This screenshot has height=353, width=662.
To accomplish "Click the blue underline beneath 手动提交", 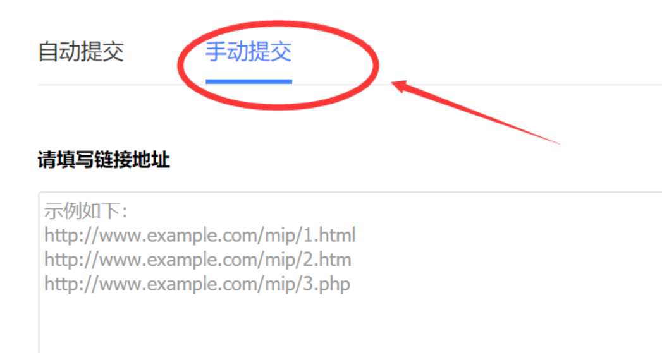I will pos(248,81).
